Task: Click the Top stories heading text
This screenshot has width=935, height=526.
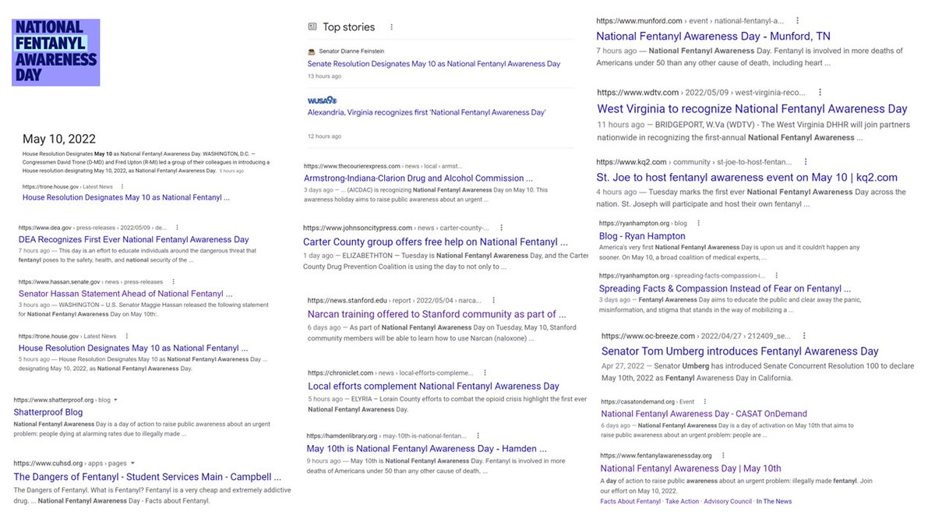Action: 349,26
